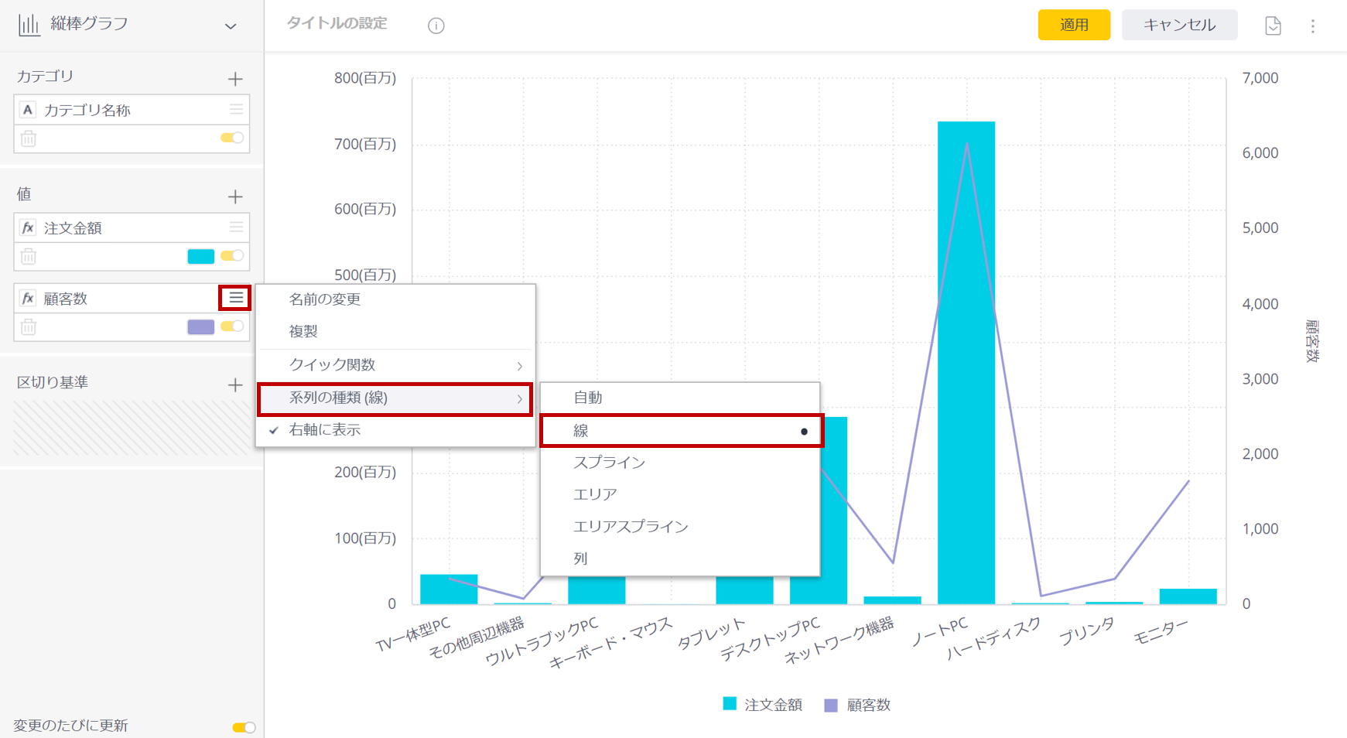Open the cyan color swatch for 注文金額
Screen dimensions: 1347x738
(x=201, y=256)
